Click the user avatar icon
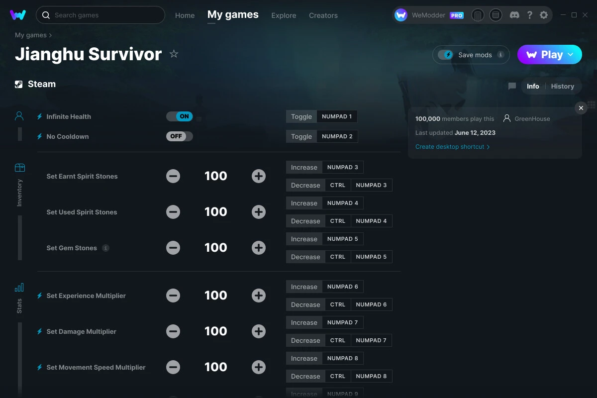 point(401,15)
